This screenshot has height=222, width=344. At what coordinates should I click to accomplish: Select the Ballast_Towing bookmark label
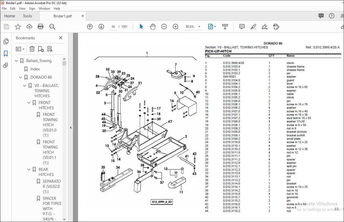click(39, 61)
